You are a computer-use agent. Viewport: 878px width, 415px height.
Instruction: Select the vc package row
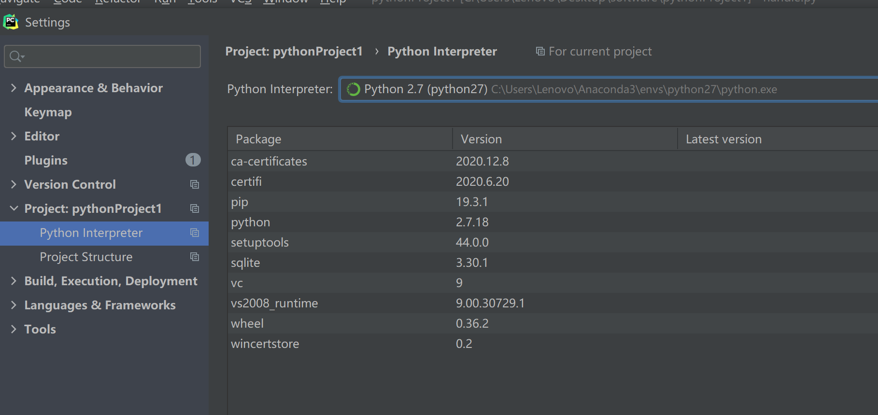click(553, 283)
